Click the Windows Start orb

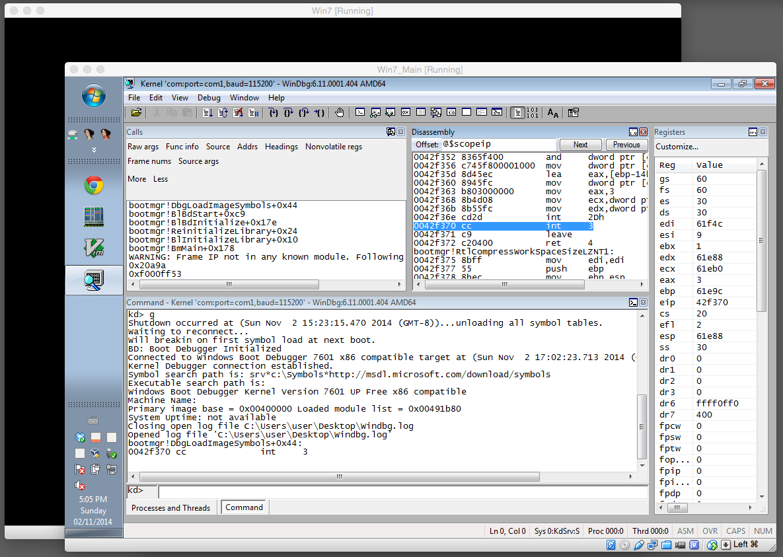coord(94,95)
